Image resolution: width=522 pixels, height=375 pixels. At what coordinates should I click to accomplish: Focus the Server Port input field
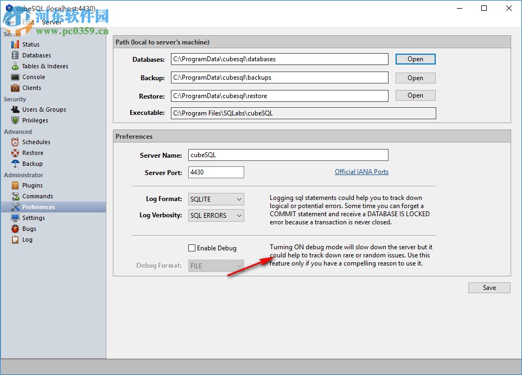coord(216,172)
